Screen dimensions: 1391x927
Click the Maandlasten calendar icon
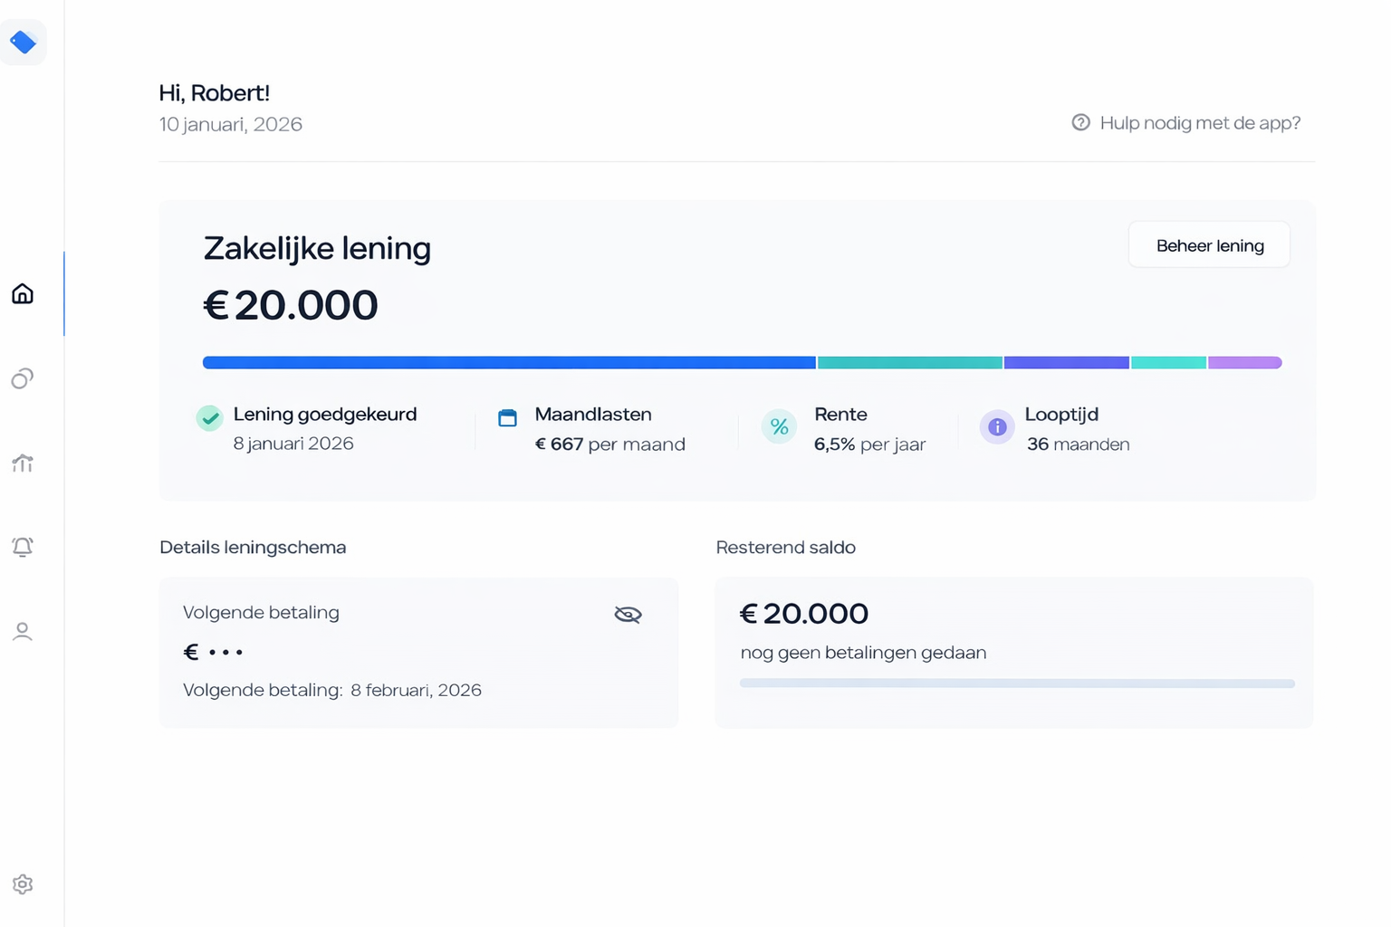click(508, 418)
